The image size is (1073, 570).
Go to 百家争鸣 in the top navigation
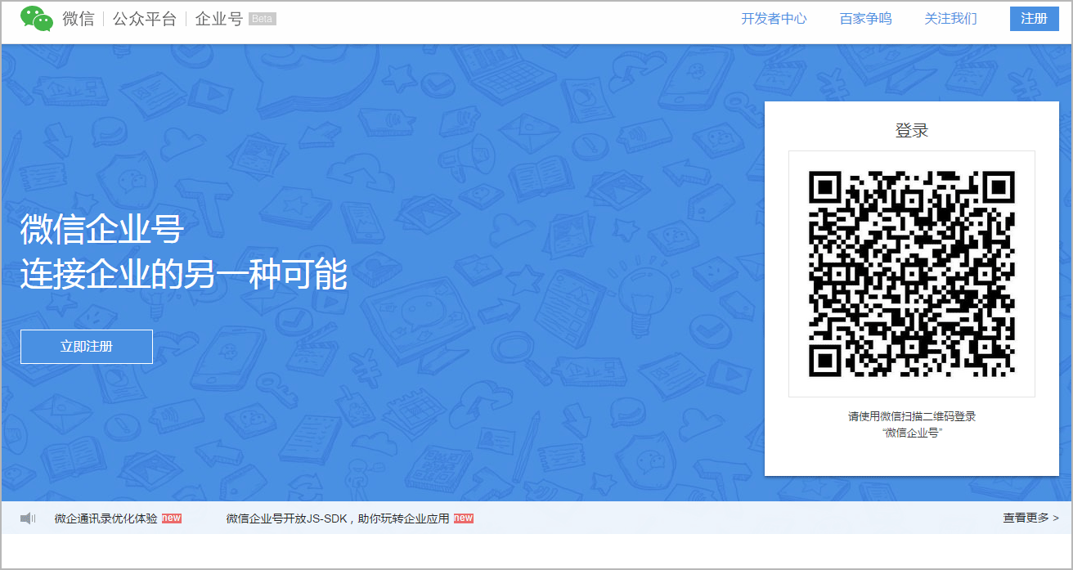coord(865,19)
